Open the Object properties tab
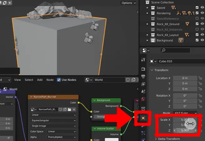 (143, 118)
